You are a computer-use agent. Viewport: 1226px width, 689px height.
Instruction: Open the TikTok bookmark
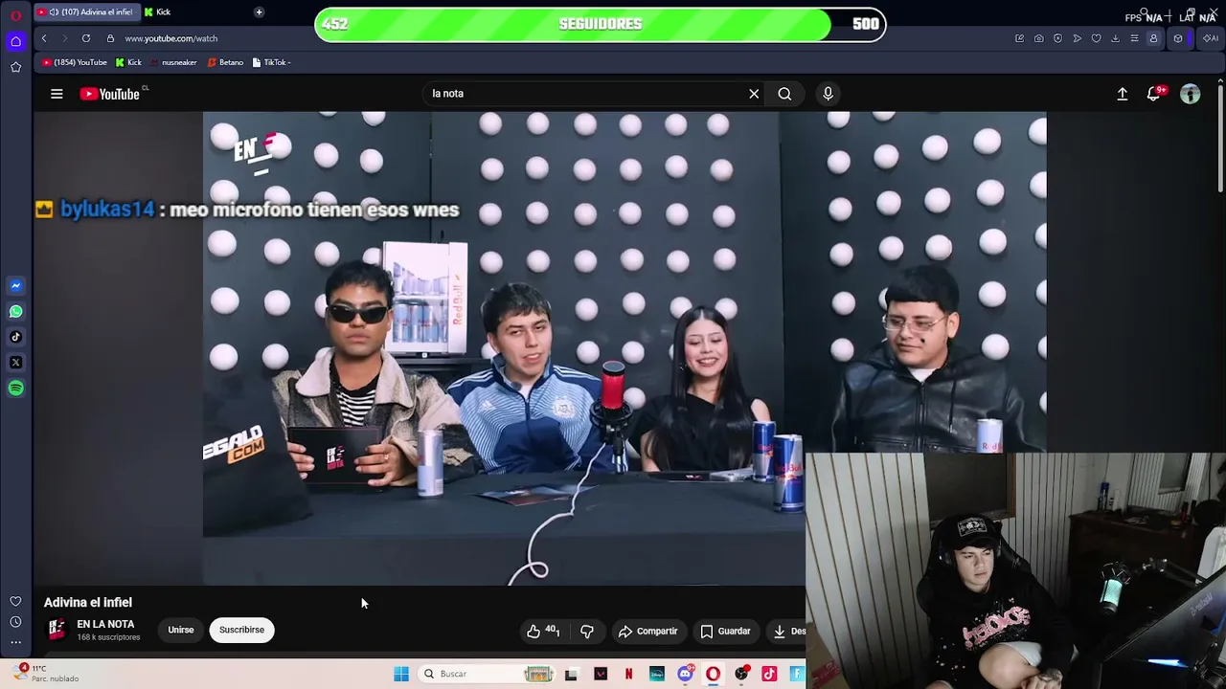271,62
